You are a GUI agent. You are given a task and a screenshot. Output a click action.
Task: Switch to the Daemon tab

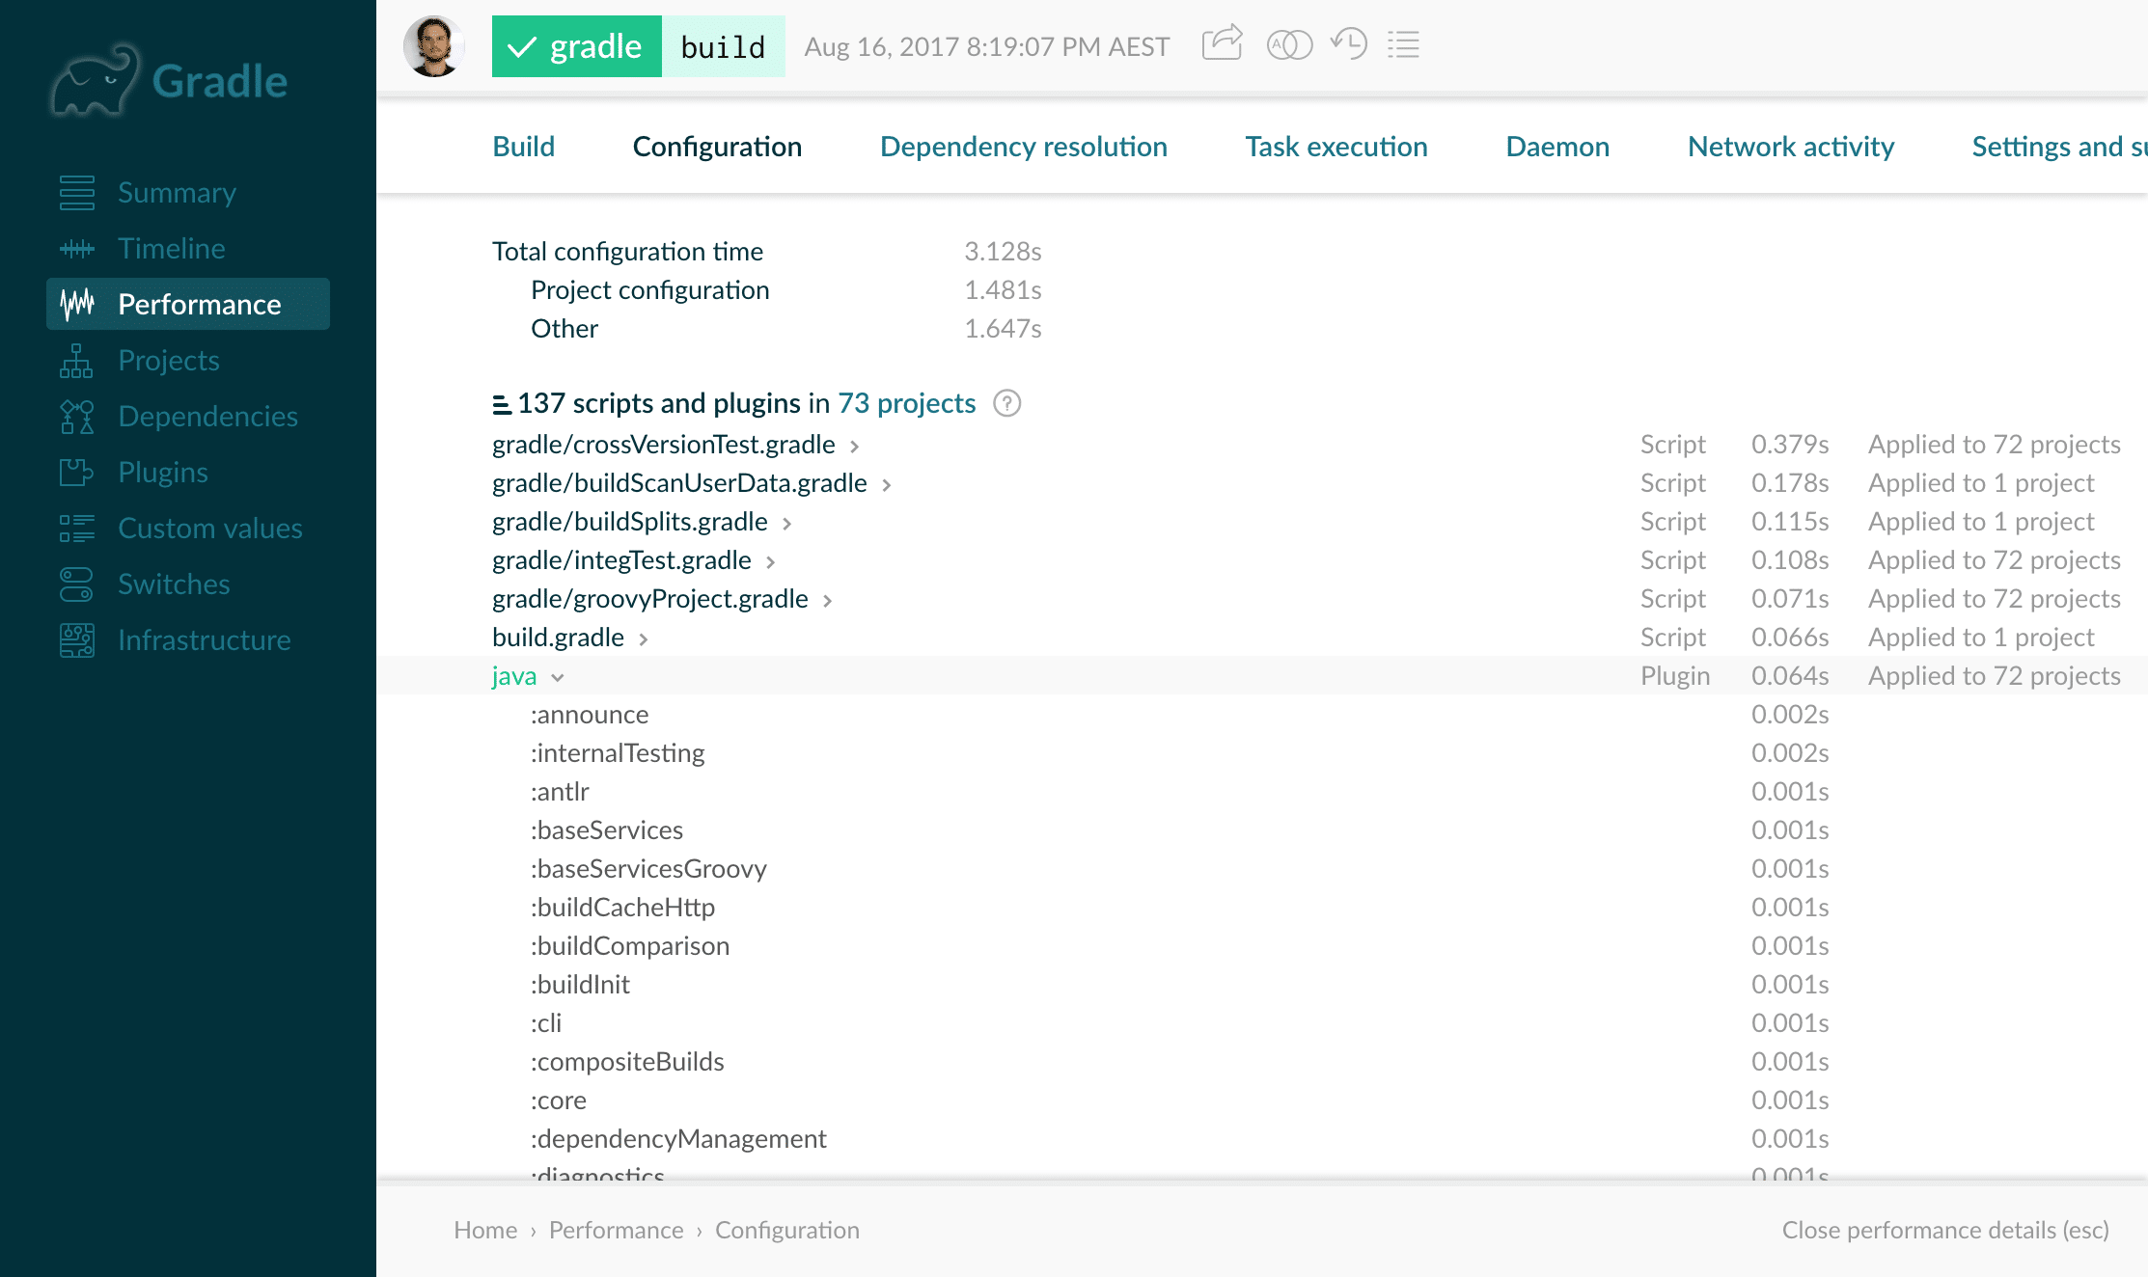[1557, 147]
